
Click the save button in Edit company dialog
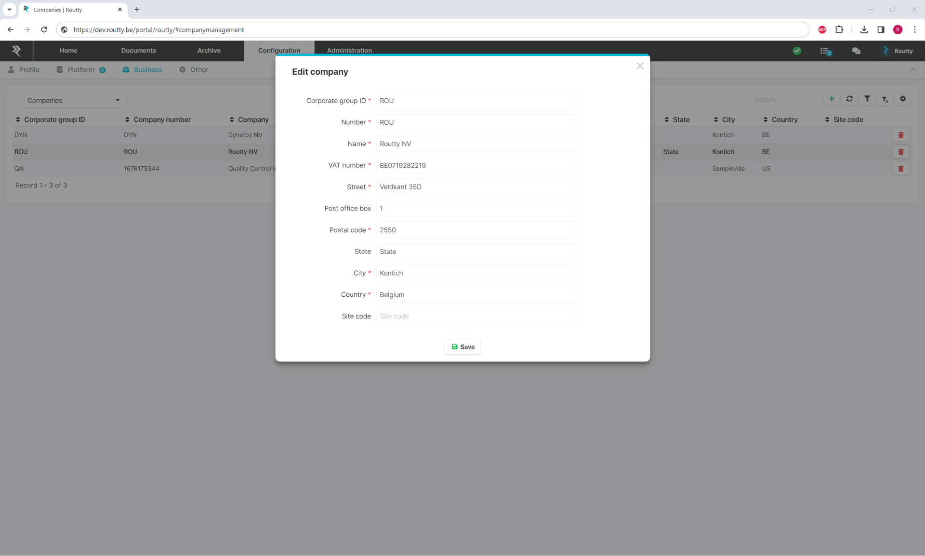click(x=462, y=346)
